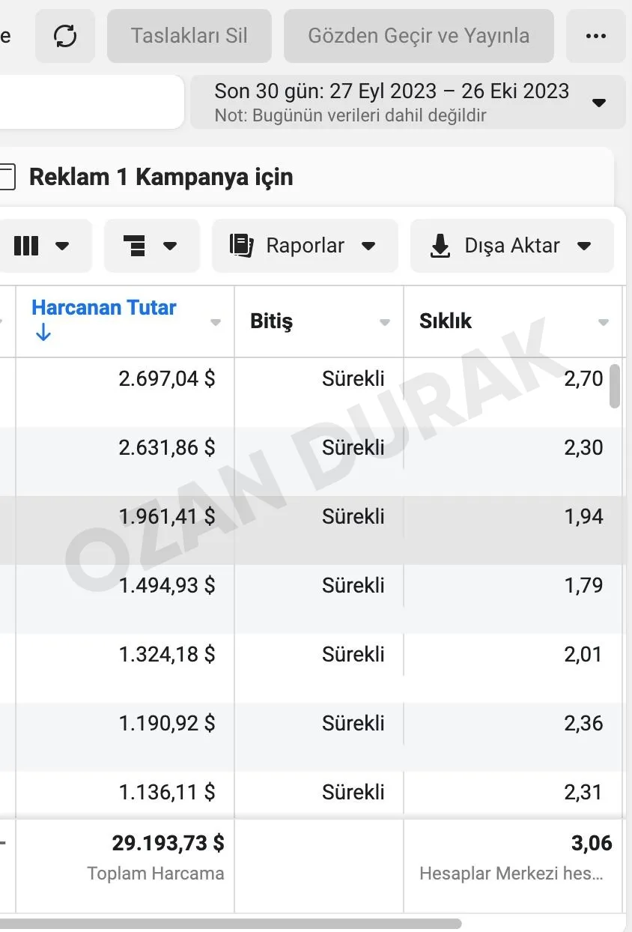
Task: Open Bitiş column options arrow
Action: (385, 323)
